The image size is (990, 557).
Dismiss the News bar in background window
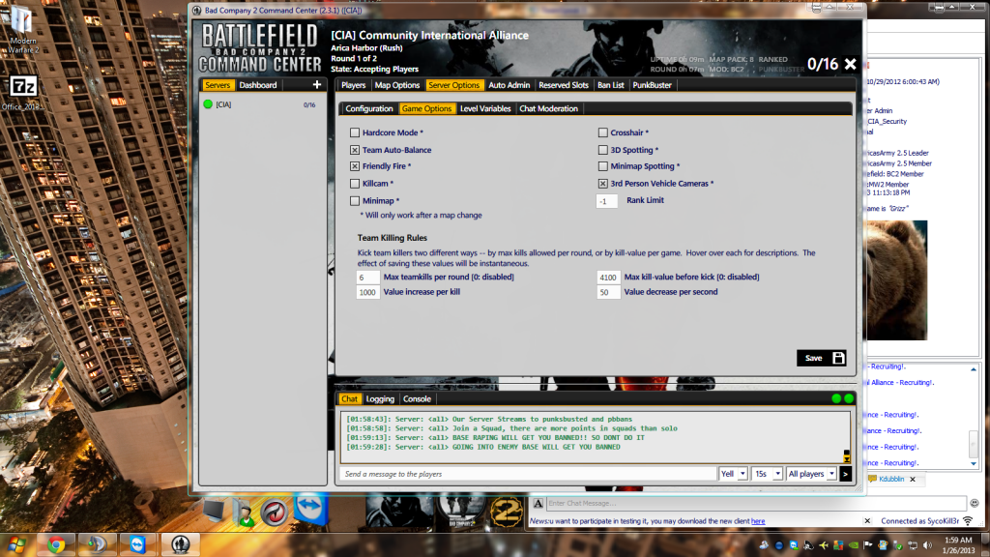[867, 521]
